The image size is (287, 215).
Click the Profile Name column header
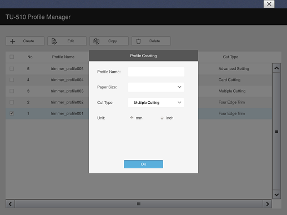click(x=63, y=57)
